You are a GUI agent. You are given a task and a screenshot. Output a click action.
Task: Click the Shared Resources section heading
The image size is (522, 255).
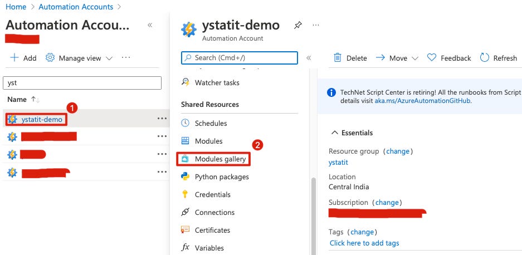point(209,105)
